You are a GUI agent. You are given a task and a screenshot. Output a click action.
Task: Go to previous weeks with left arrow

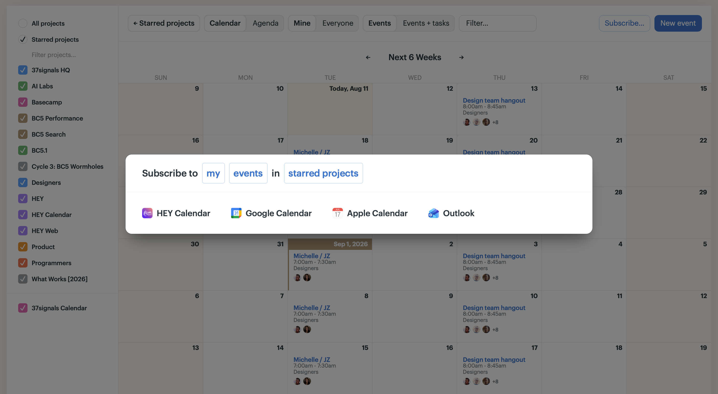368,57
